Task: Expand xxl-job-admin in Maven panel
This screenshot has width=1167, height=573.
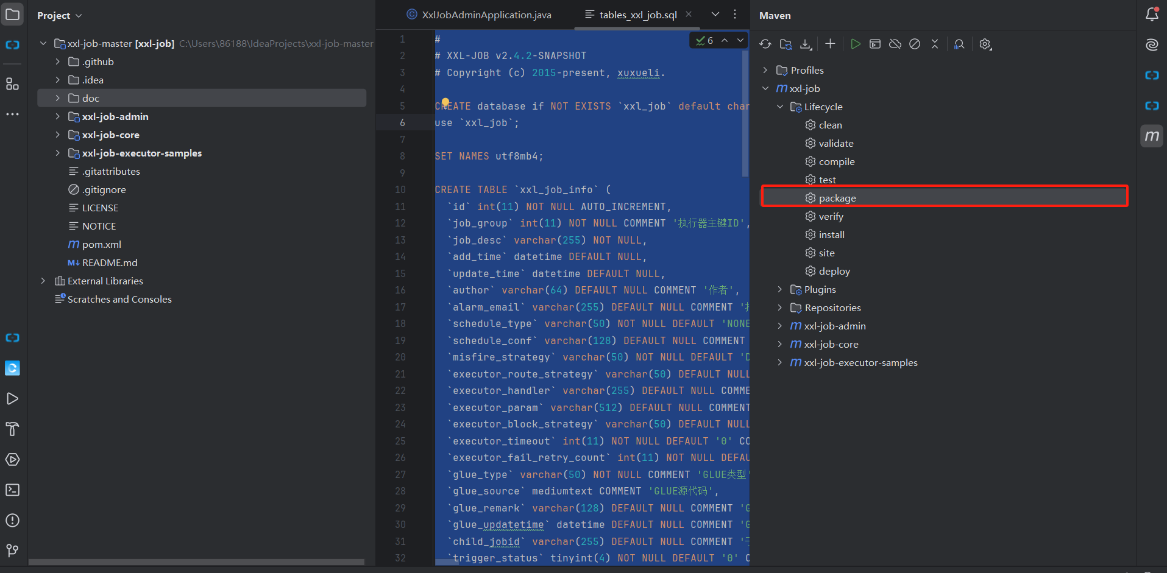Action: [780, 326]
